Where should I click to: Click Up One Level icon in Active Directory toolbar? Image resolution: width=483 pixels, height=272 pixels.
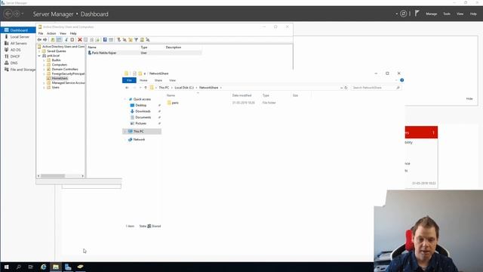[x=53, y=39]
